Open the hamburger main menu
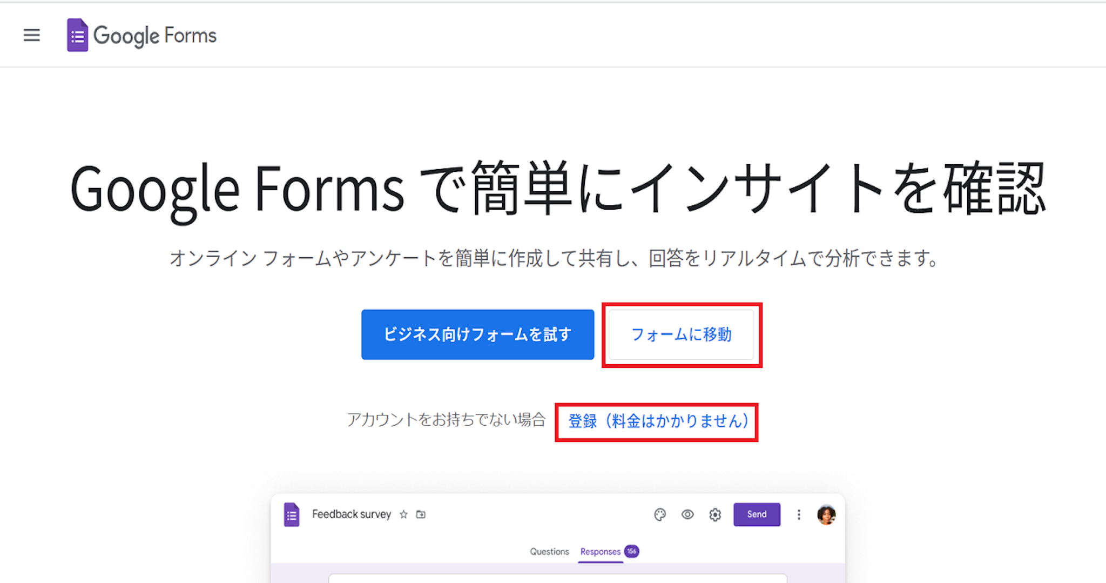This screenshot has width=1106, height=583. tap(32, 35)
